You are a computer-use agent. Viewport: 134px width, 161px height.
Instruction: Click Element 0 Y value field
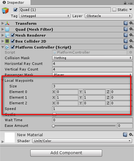tap(94, 92)
